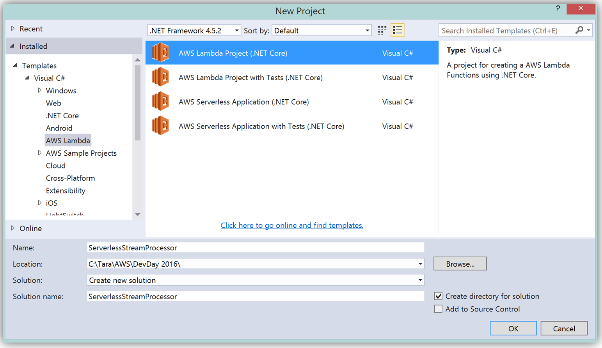
Task: Select the Cloud template category
Action: pyautogui.click(x=56, y=165)
